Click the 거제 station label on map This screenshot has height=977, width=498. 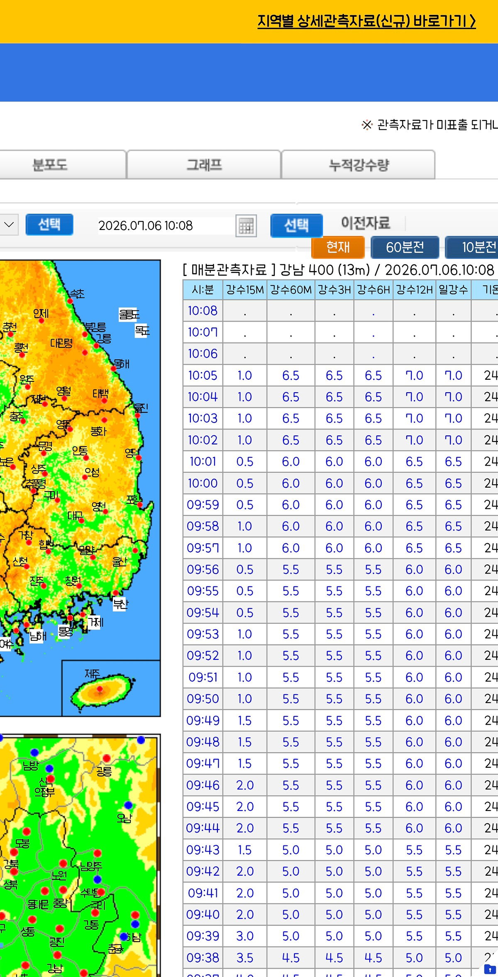[95, 622]
